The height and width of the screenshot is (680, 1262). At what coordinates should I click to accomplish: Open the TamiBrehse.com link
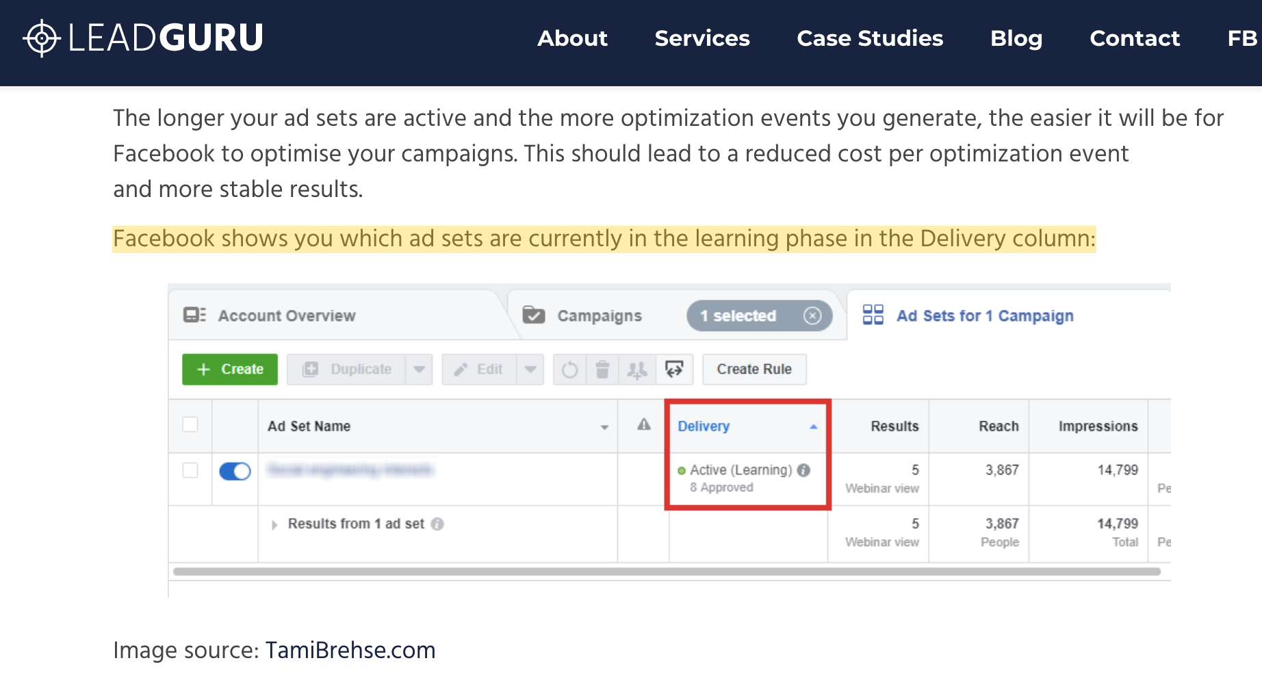(x=350, y=650)
